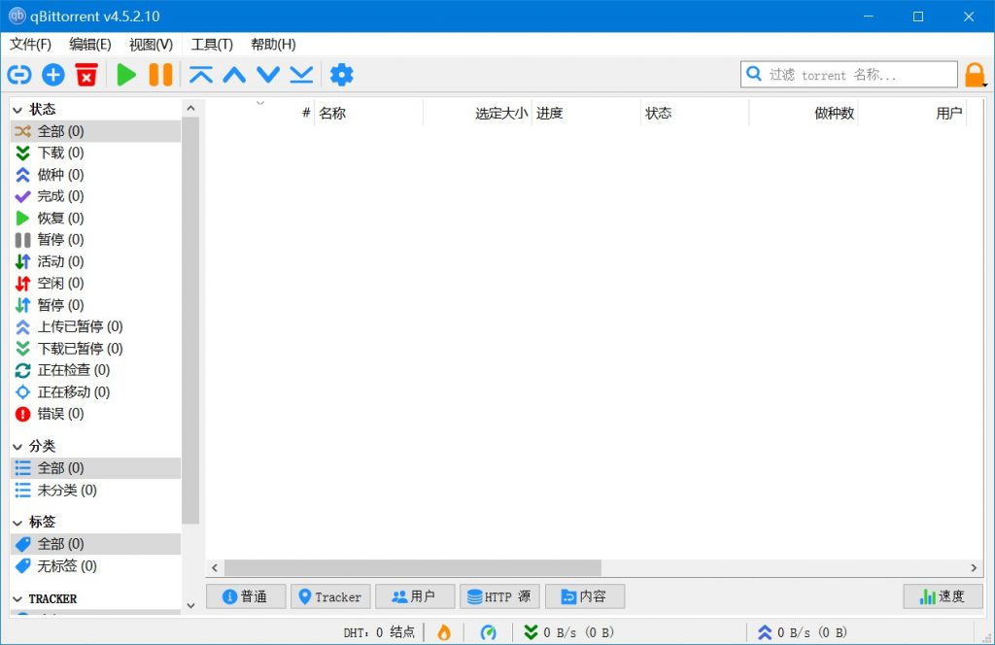This screenshot has width=995, height=645.
Task: Click the download speed indicator in status bar
Action: tap(568, 631)
